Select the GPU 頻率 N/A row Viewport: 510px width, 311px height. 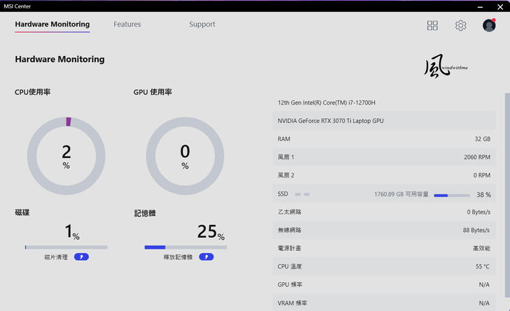(385, 284)
